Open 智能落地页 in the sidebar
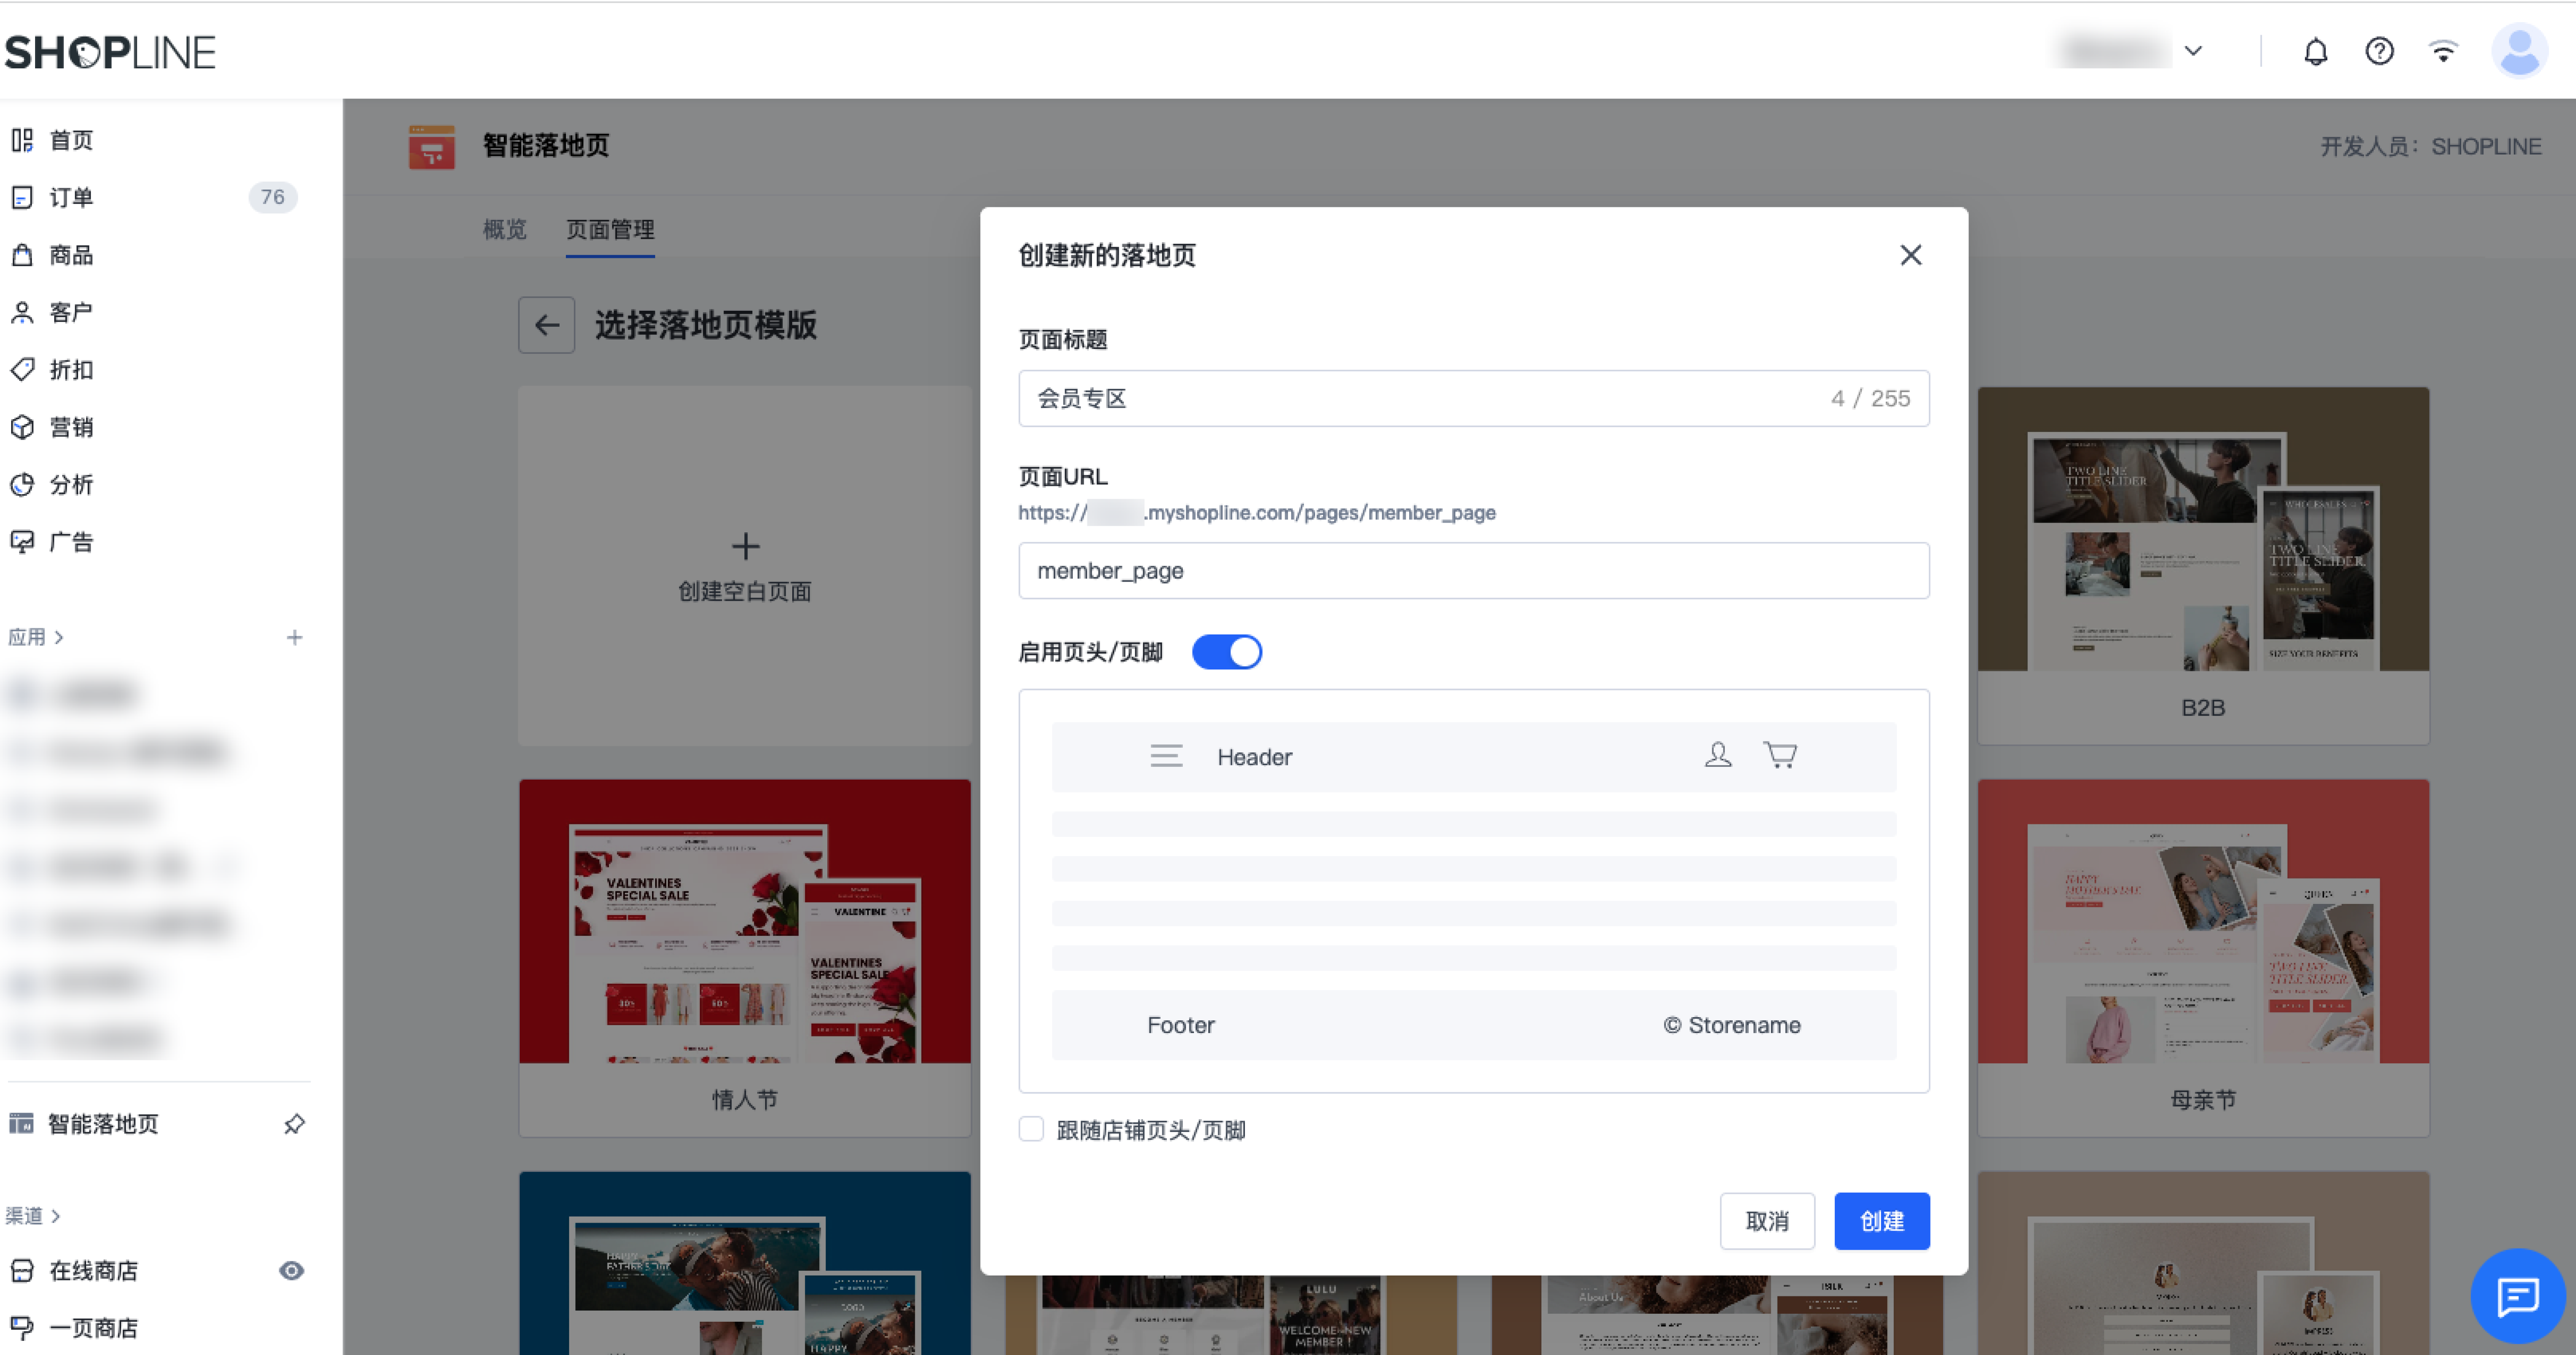2576x1355 pixels. 103,1124
